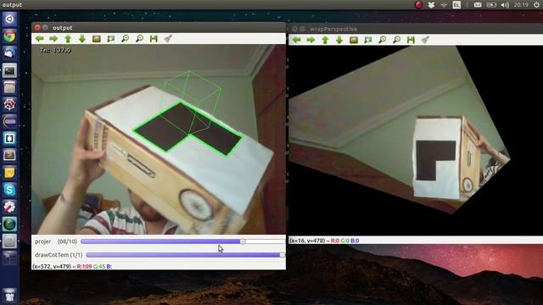543x305 pixels.
Task: Open the Dropbox indicator in top panel
Action: click(431, 5)
